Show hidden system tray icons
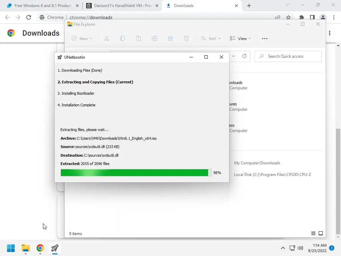This screenshot has height=256, width=341. click(x=283, y=248)
